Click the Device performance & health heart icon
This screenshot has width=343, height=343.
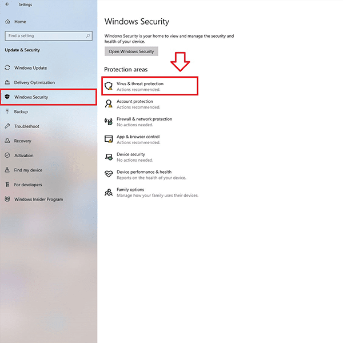pos(109,174)
